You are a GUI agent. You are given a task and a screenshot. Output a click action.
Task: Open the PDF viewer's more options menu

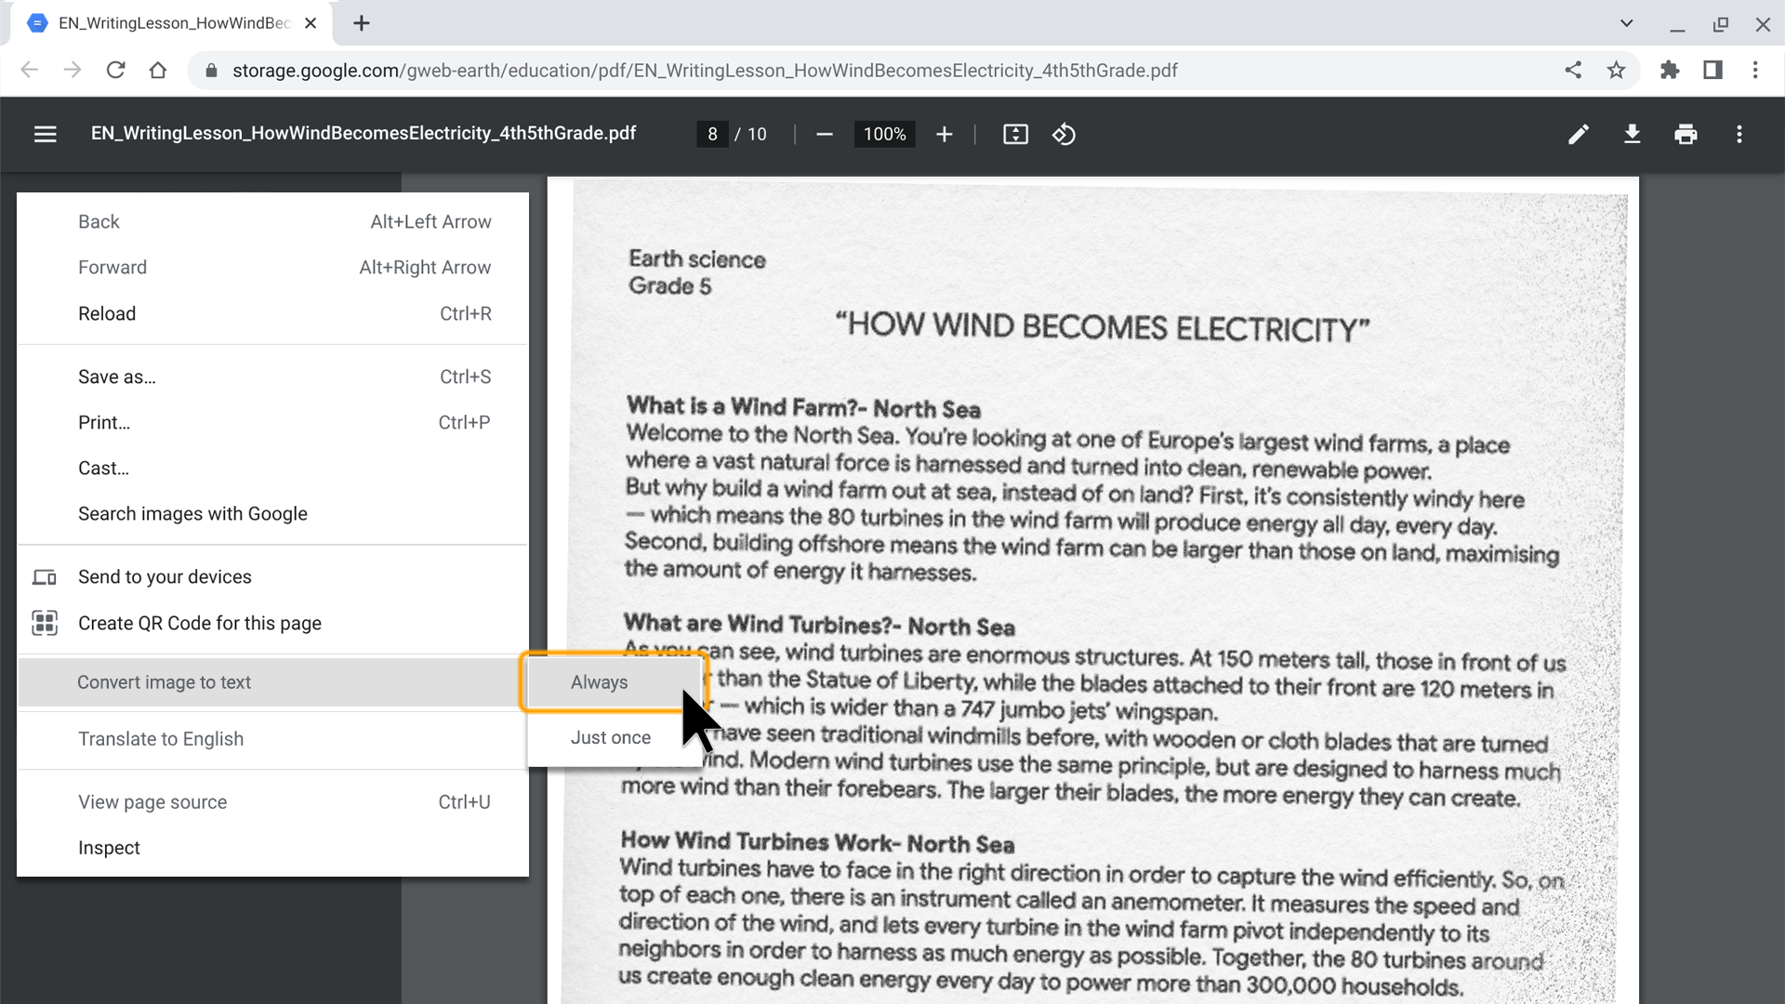coord(1739,134)
